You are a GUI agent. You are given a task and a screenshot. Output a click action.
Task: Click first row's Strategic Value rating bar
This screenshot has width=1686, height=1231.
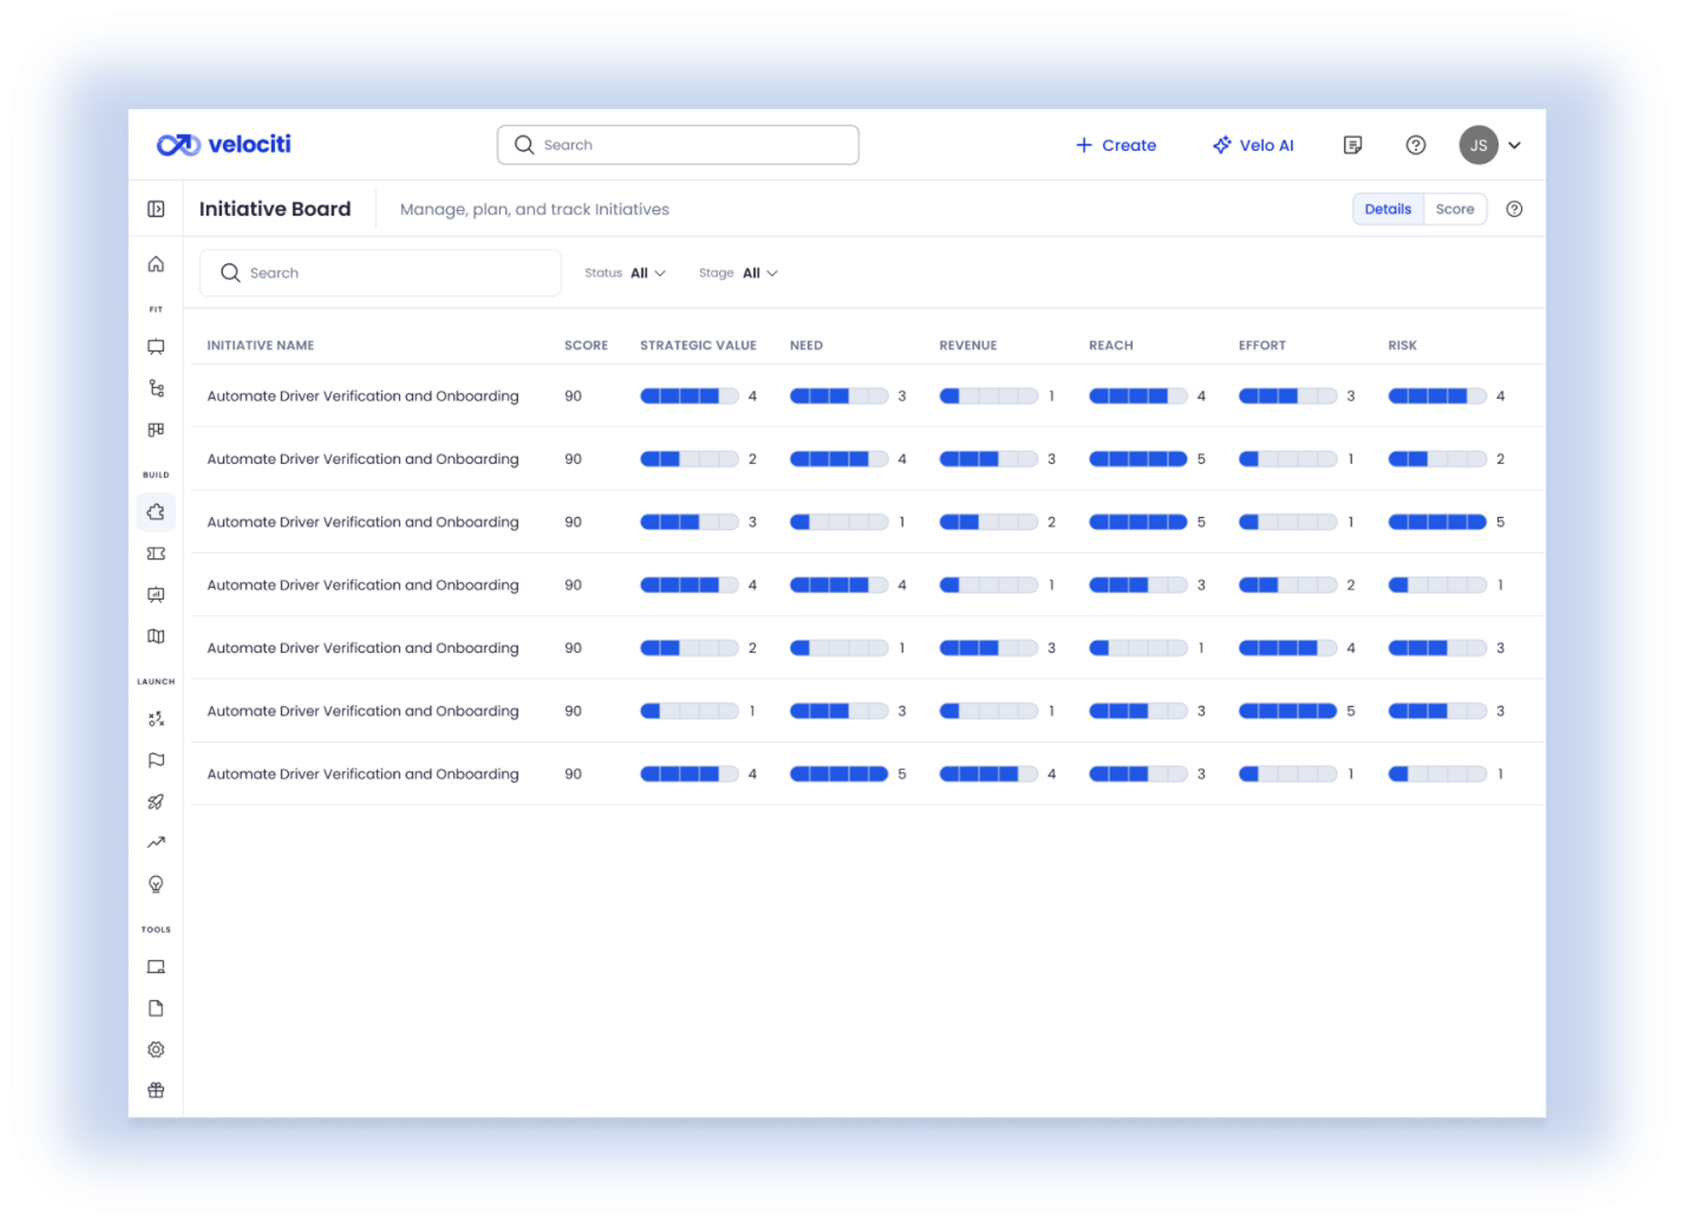click(x=689, y=396)
